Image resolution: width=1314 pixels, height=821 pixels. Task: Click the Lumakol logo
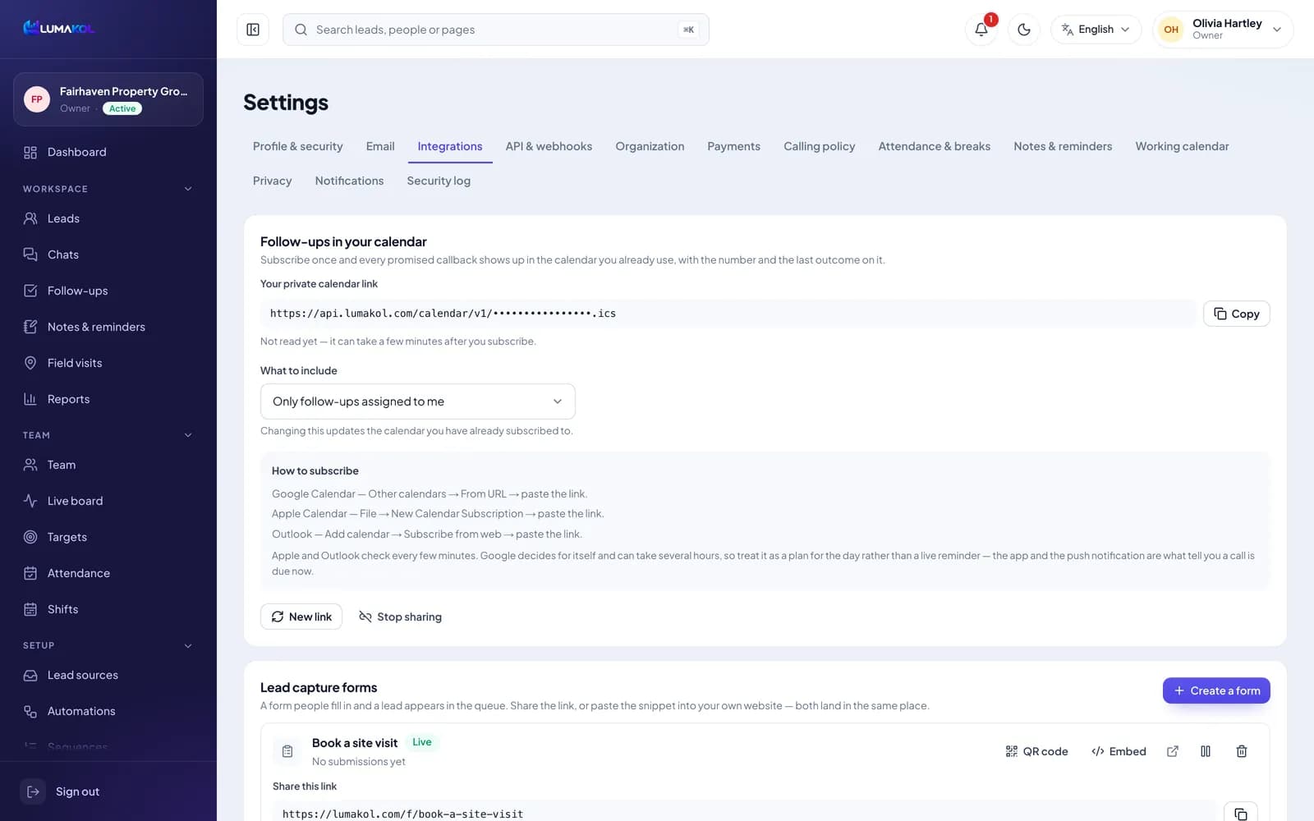click(59, 28)
